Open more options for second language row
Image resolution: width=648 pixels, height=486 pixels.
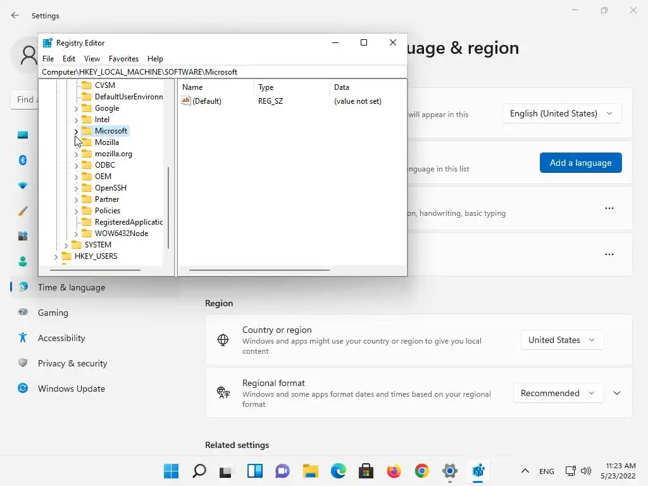pos(609,254)
